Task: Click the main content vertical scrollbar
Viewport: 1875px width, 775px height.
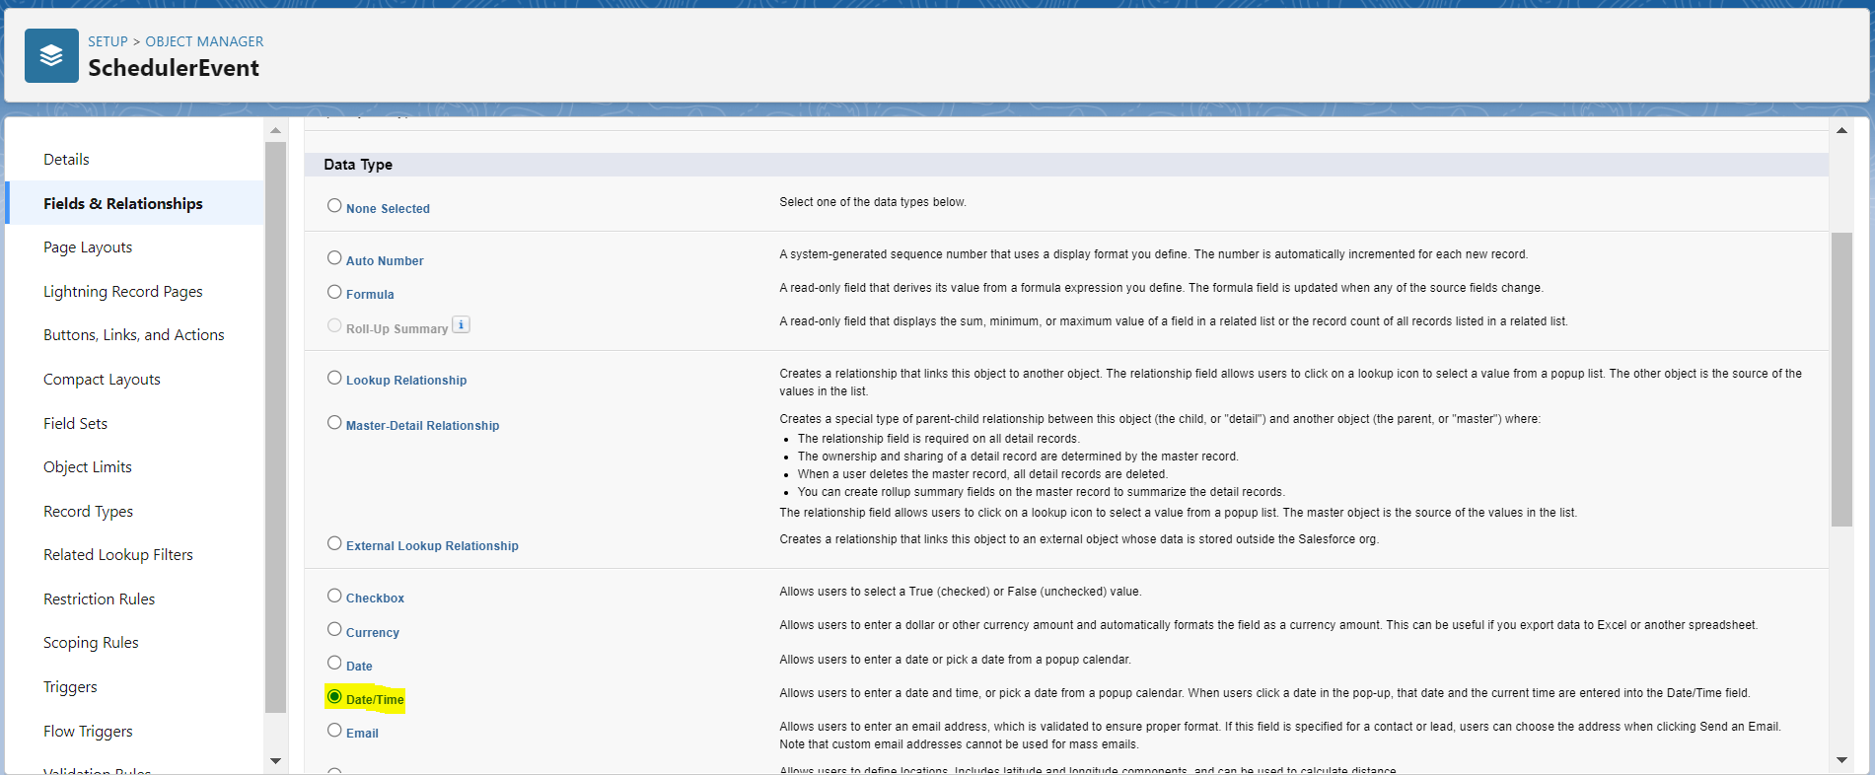Action: [x=1841, y=380]
